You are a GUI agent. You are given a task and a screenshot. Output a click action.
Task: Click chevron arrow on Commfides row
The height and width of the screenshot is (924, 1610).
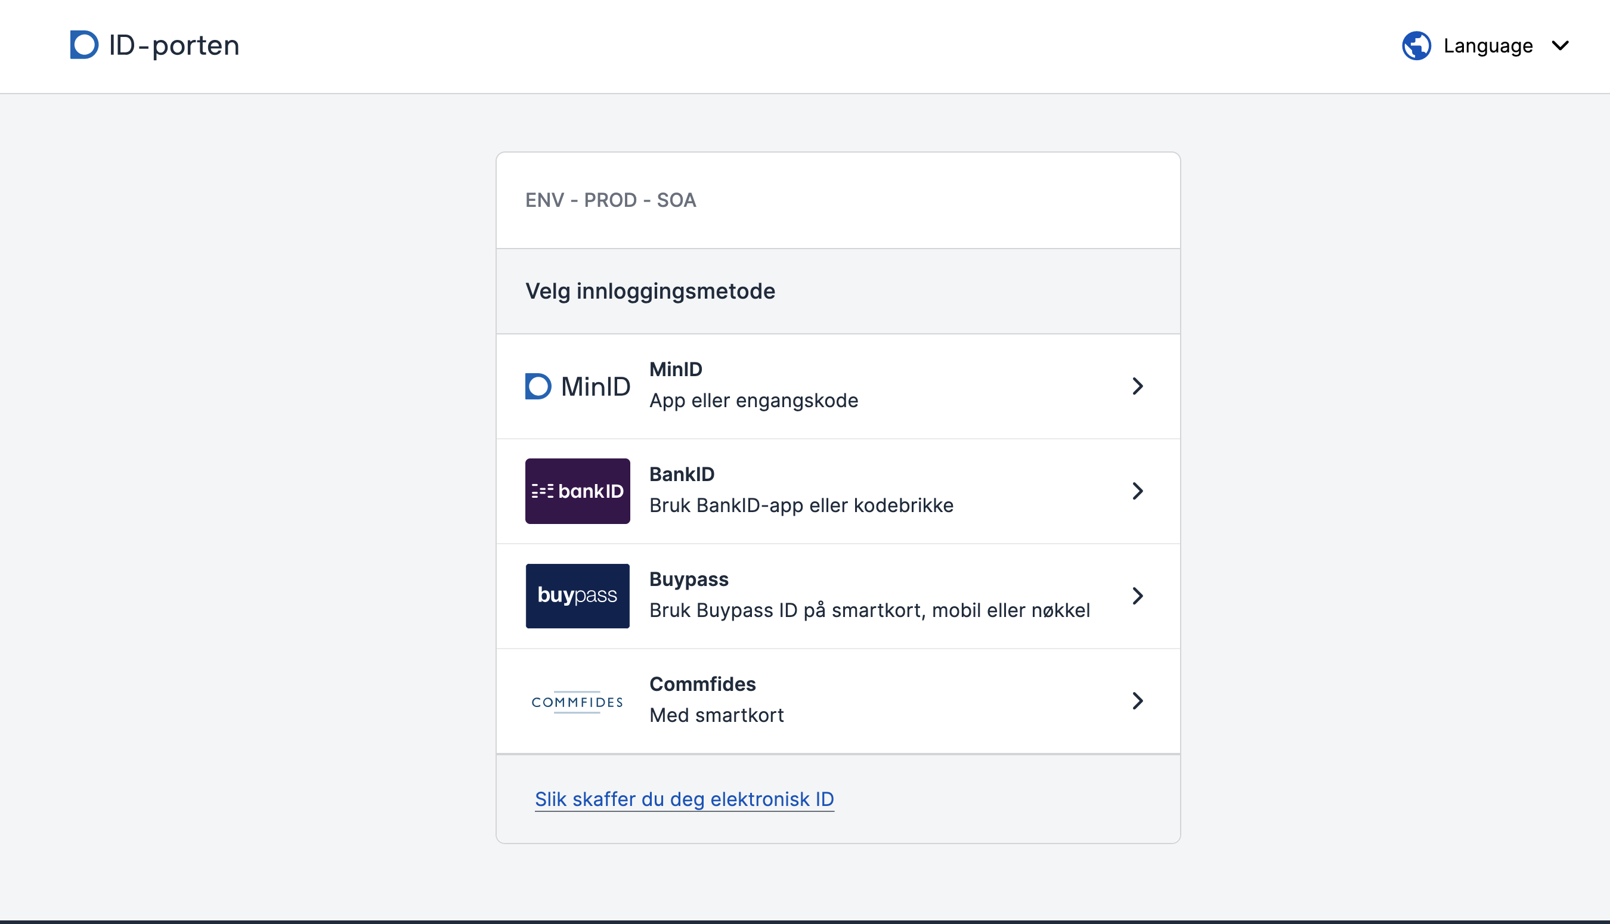[x=1137, y=700]
